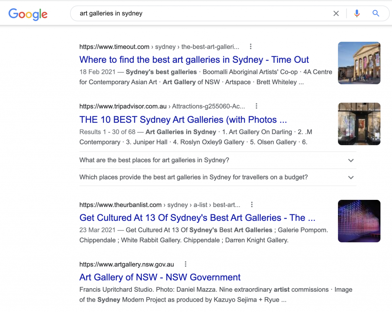Image resolution: width=392 pixels, height=312 pixels.
Task: Open THE 10 BEST Sydney Art Galleries link
Action: pos(183,119)
